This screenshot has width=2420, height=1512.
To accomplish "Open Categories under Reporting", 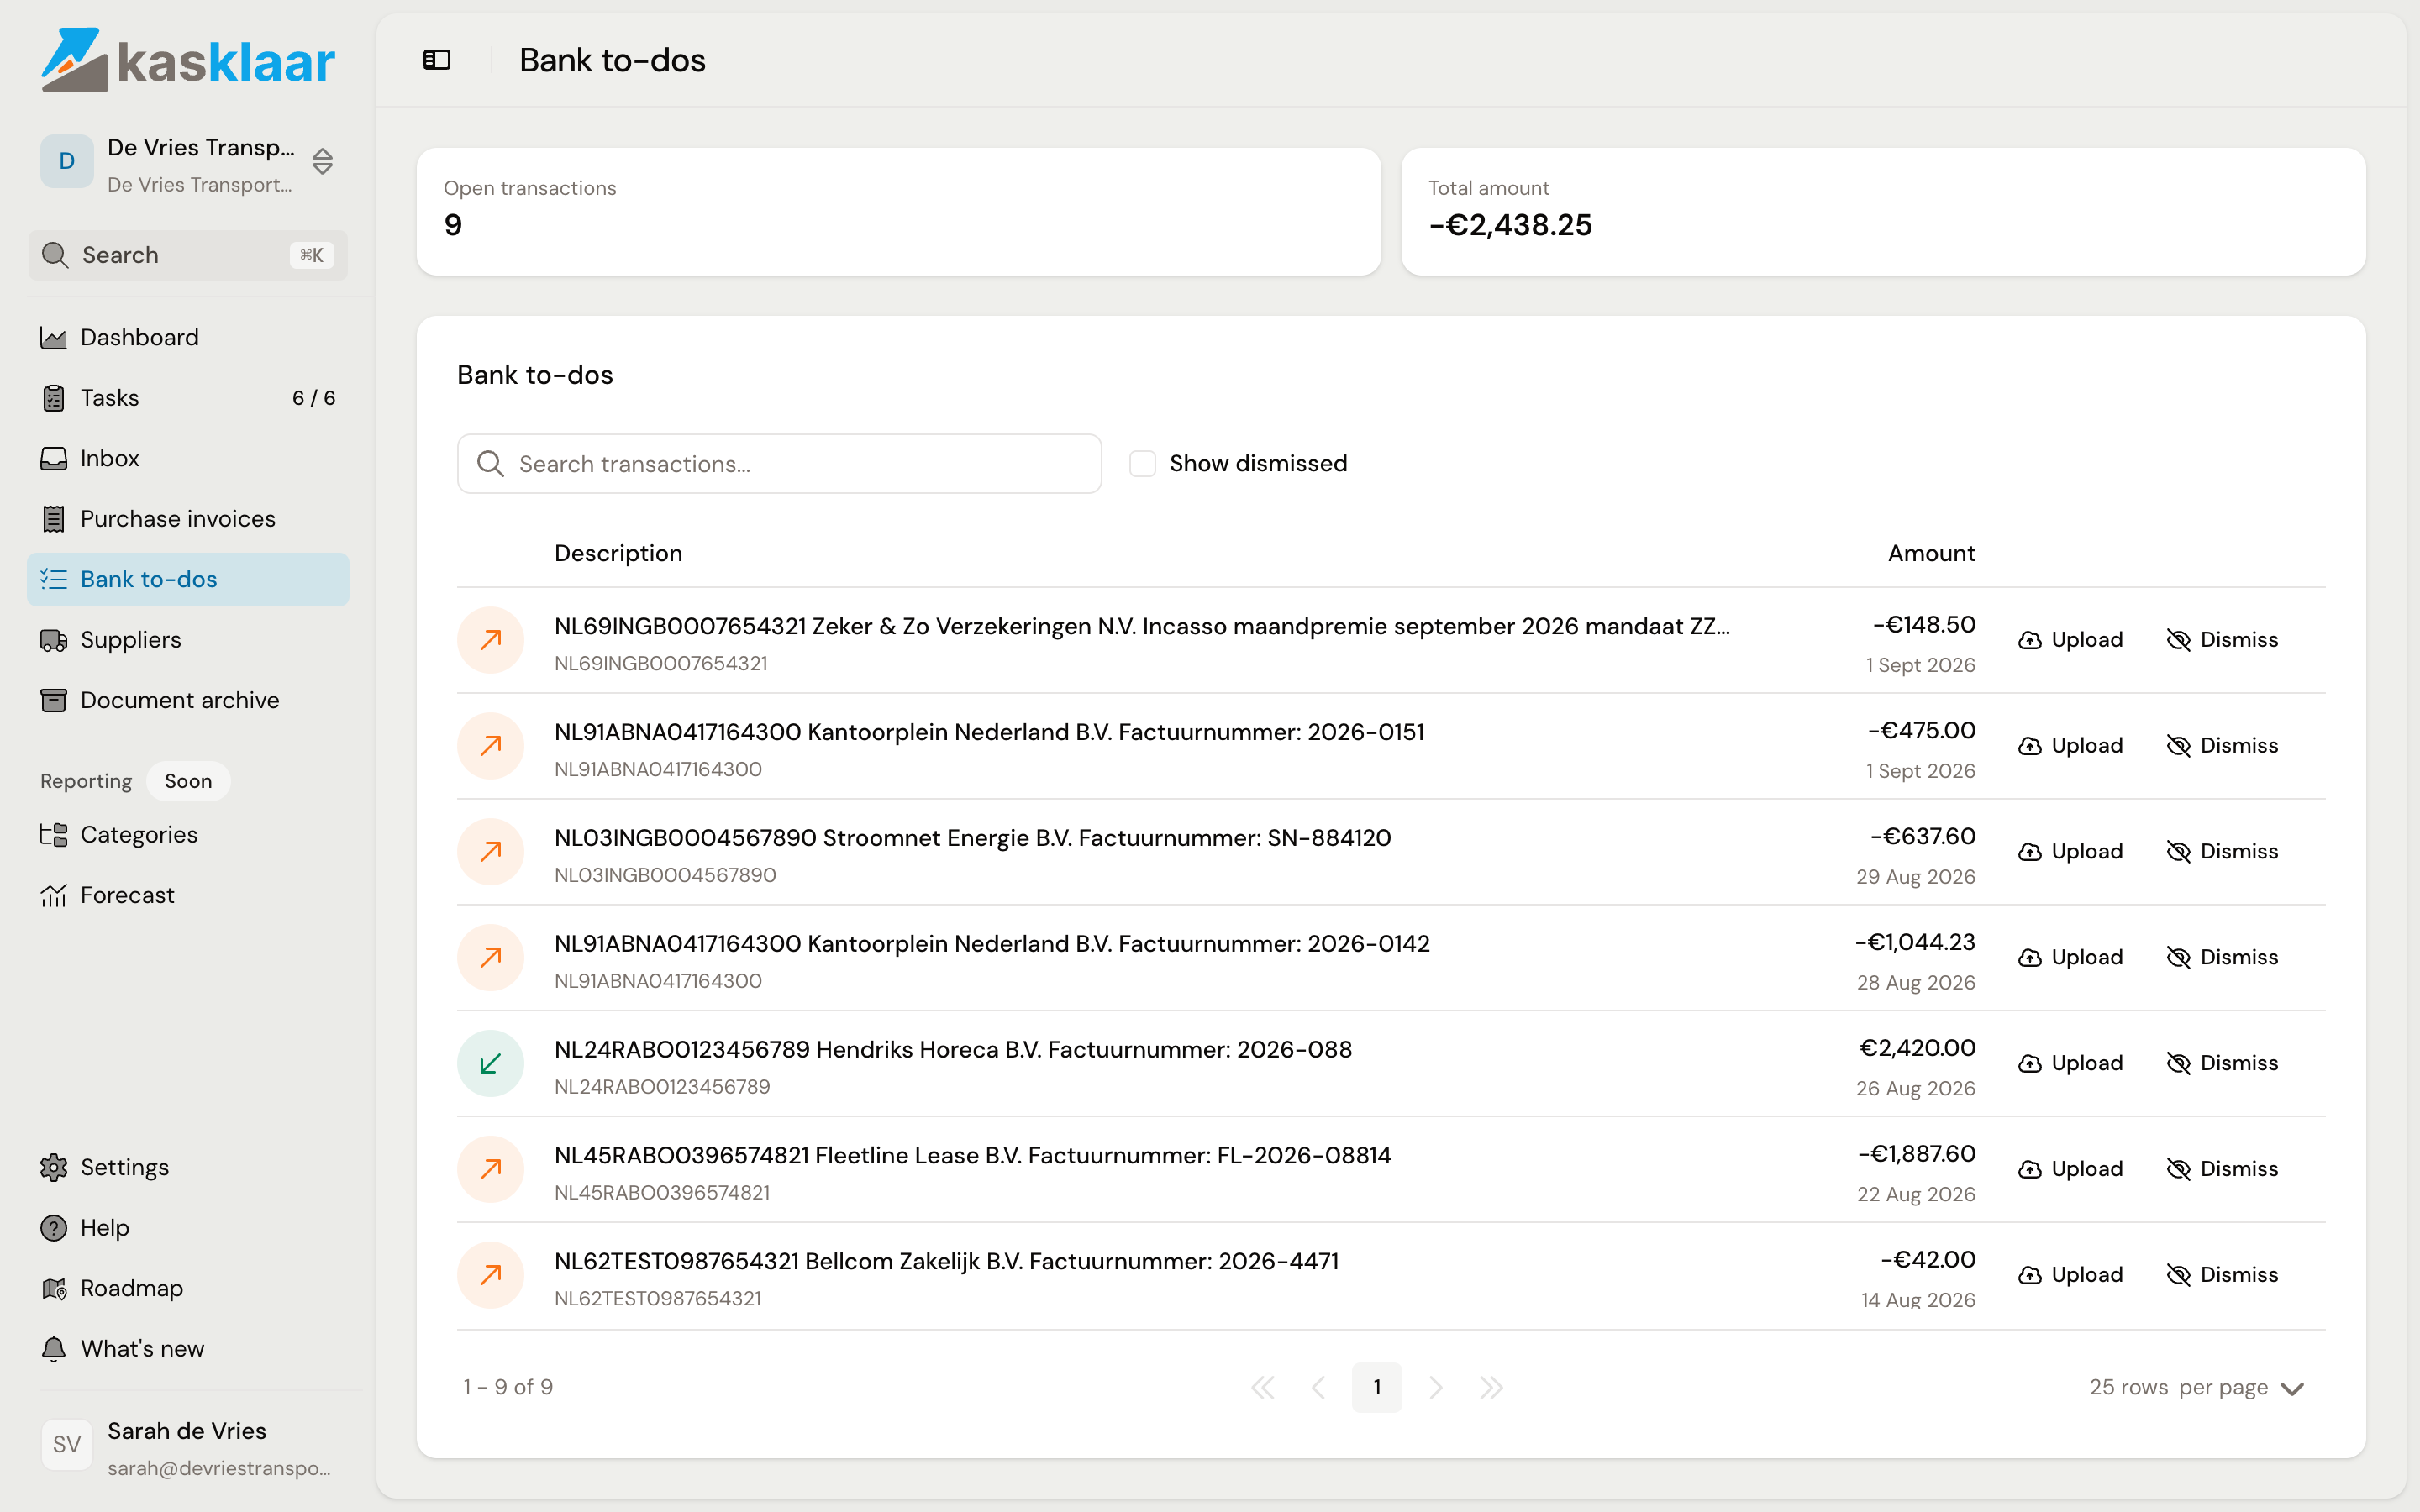I will coord(188,834).
